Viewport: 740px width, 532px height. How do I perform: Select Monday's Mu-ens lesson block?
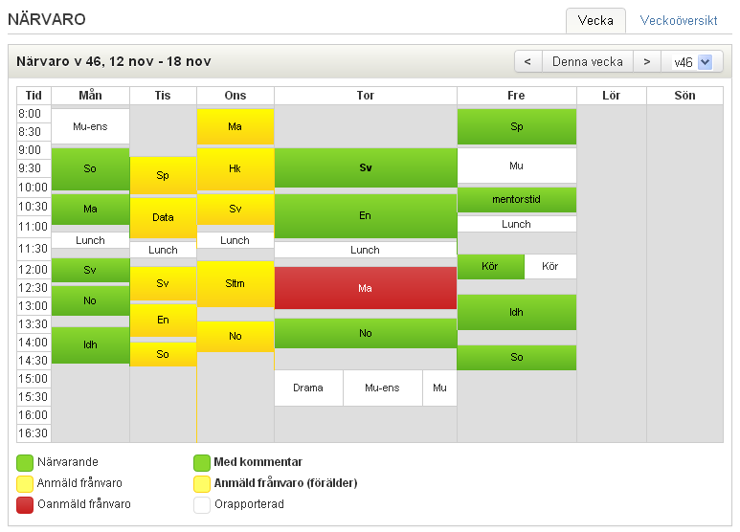coord(90,126)
